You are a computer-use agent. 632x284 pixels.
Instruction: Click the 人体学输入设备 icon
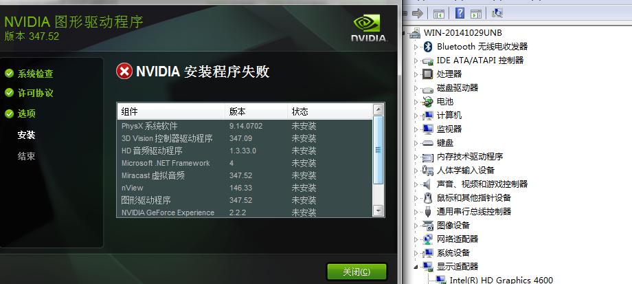tap(427, 171)
